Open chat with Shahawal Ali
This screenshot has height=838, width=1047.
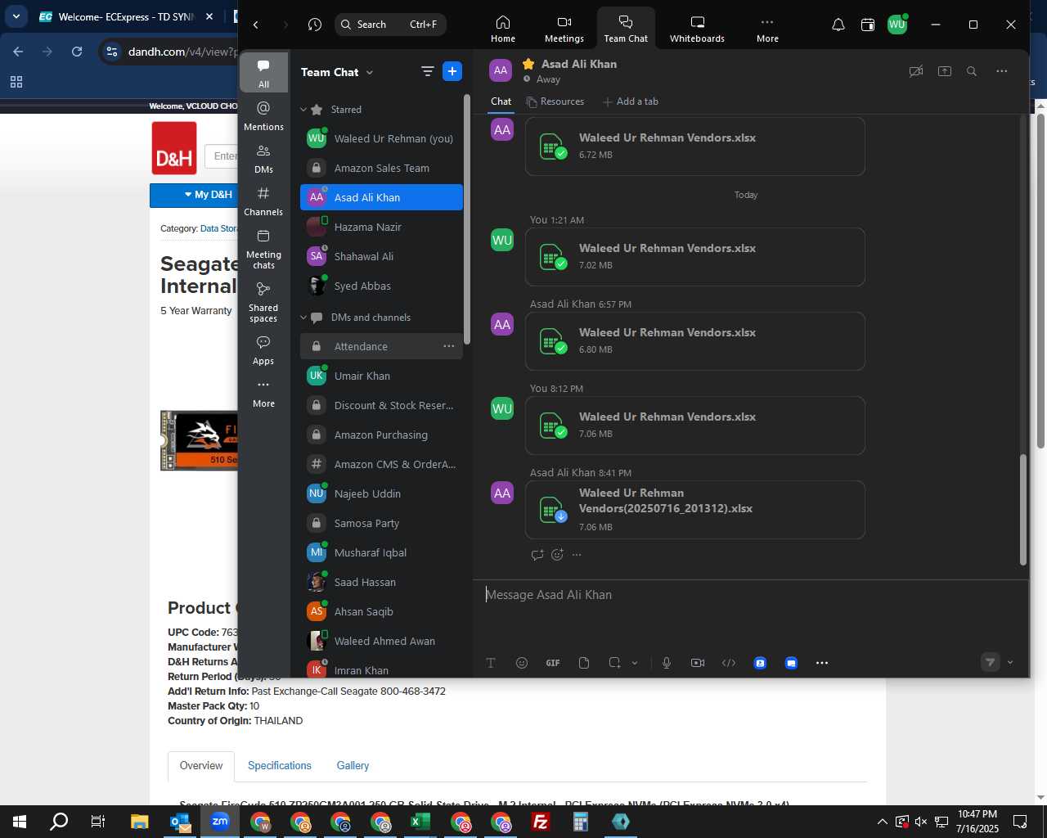(381, 256)
